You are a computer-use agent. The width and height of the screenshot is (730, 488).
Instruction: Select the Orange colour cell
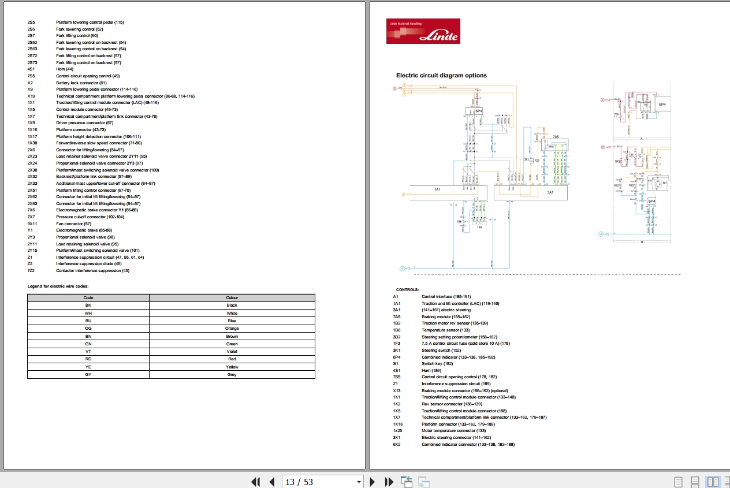pyautogui.click(x=232, y=328)
